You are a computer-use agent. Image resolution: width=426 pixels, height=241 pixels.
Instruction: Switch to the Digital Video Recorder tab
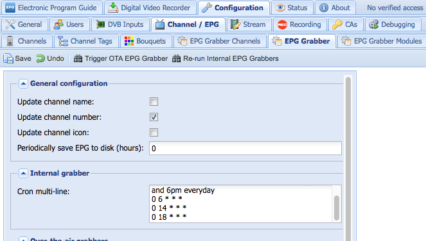[150, 8]
